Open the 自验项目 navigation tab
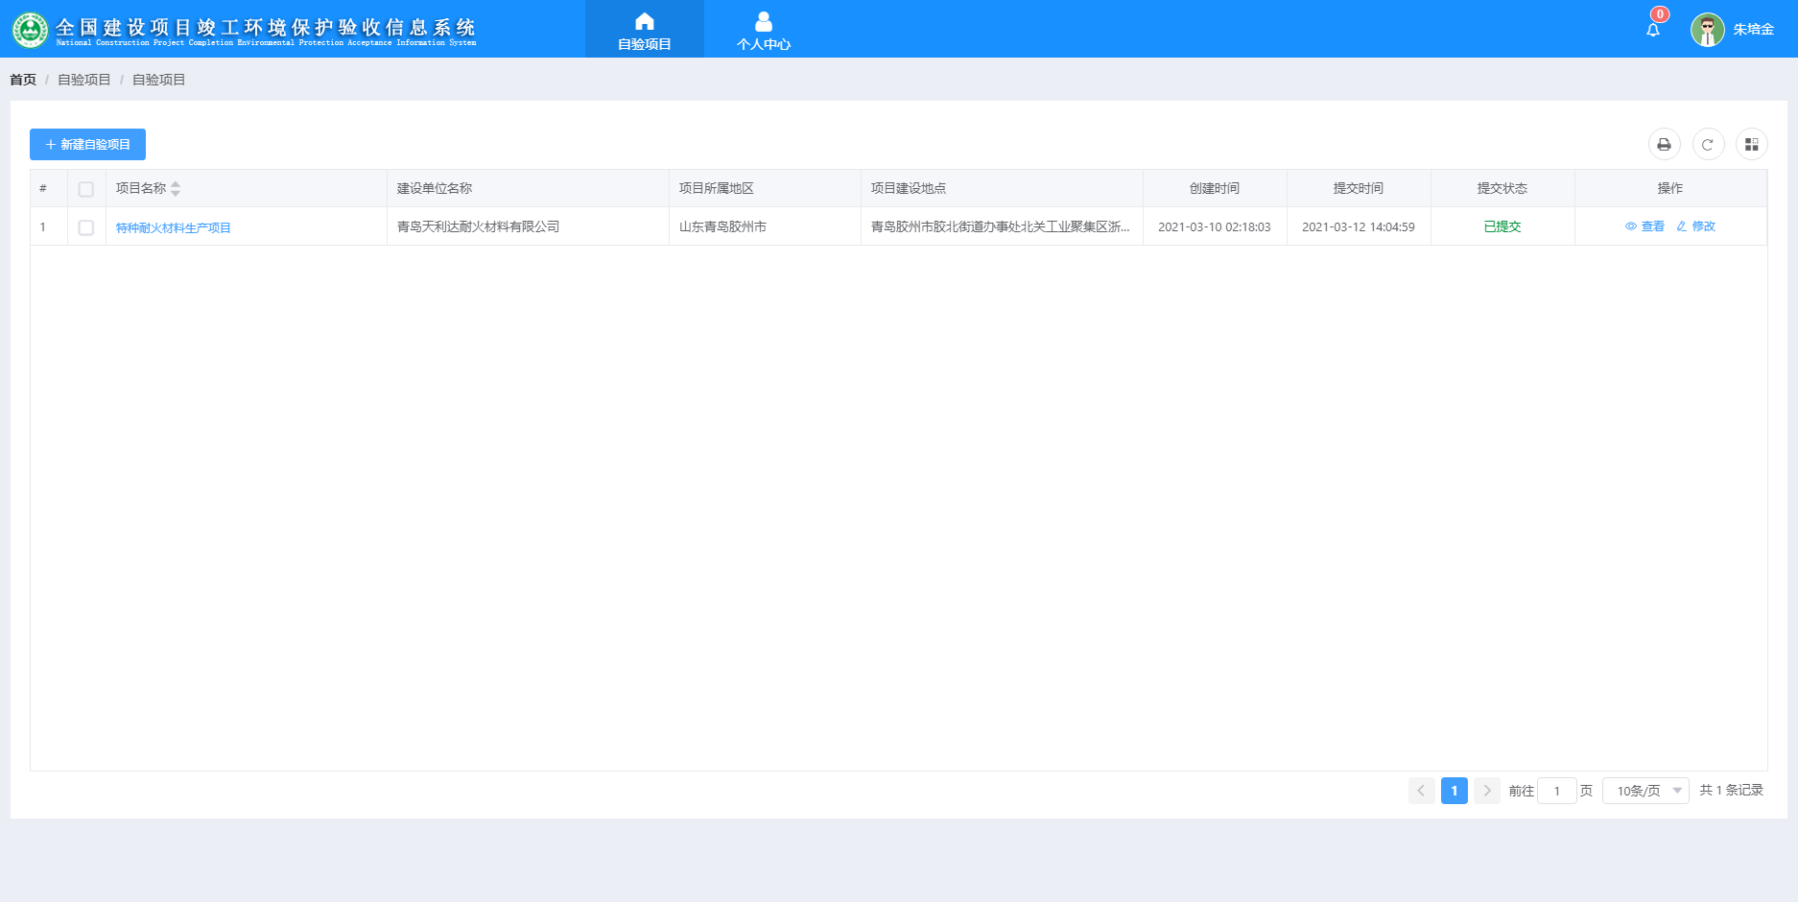This screenshot has width=1798, height=902. [645, 29]
